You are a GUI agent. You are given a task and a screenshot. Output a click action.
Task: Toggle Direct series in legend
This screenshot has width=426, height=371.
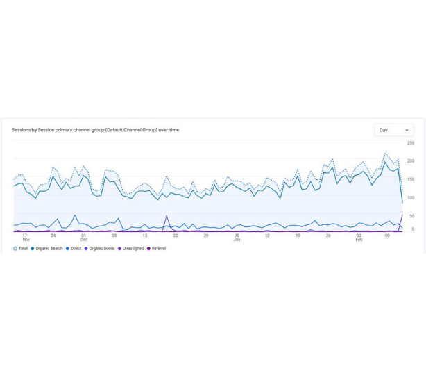tap(67, 248)
